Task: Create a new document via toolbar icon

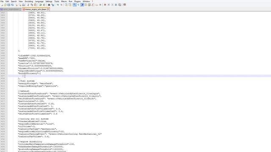Action: point(2,5)
